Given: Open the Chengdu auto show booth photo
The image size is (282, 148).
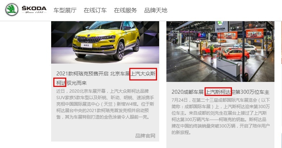Looking at the screenshot, I should click(220, 51).
